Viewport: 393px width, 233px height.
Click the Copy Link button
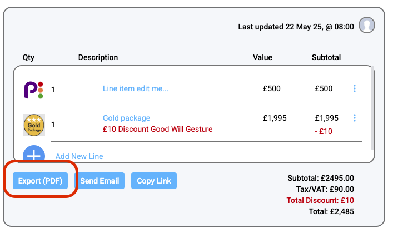coord(154,181)
